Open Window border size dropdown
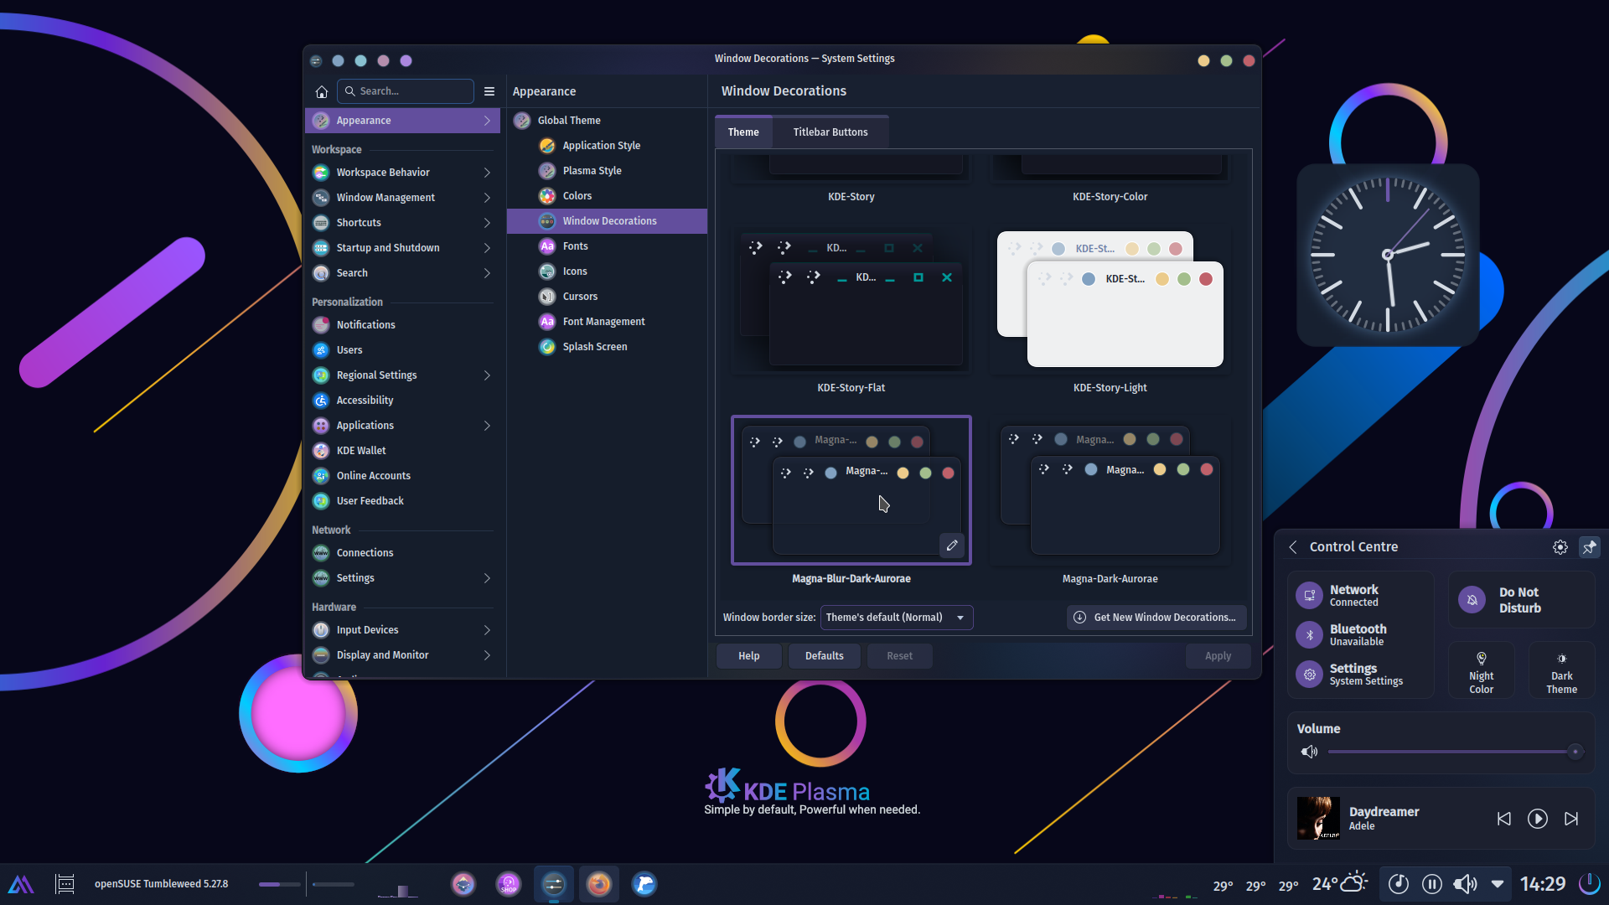1609x905 pixels. (896, 618)
